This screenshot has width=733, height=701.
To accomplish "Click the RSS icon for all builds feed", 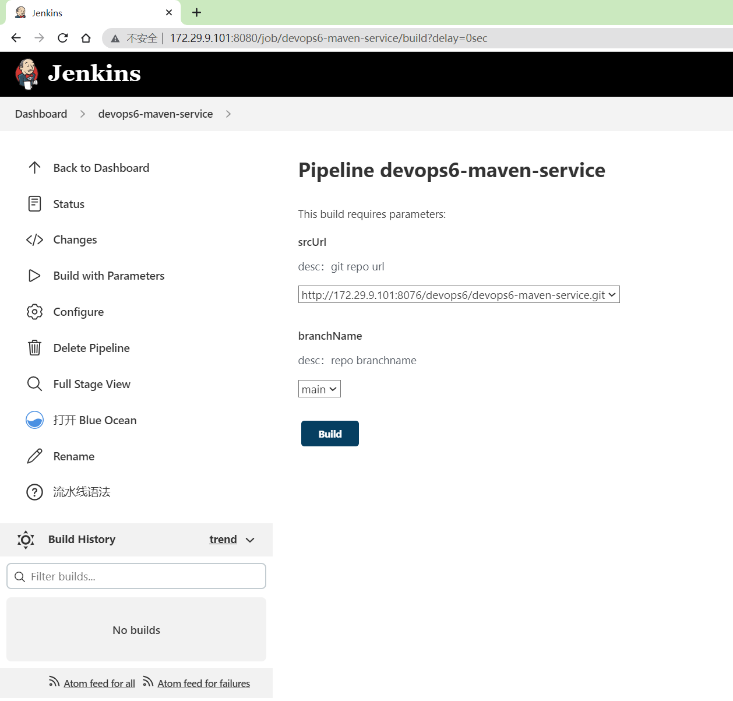I will [x=54, y=681].
